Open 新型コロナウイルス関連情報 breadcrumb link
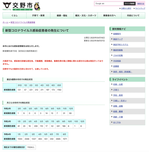Viewport: 149px width, 152px height. (x=23, y=22)
